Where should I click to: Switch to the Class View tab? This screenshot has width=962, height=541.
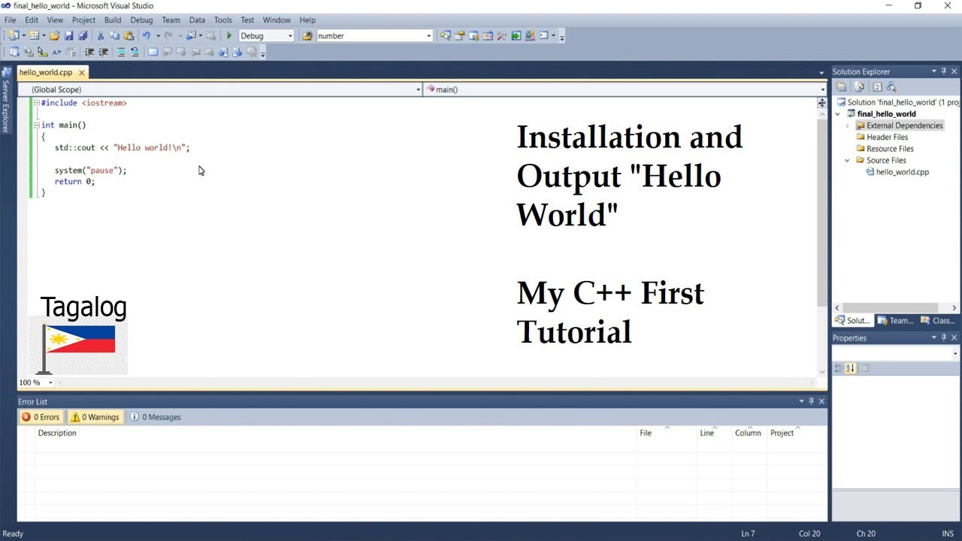tap(938, 321)
